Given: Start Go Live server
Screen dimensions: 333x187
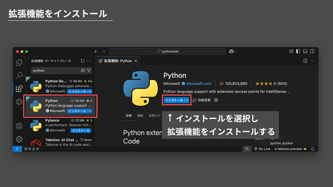Looking at the screenshot, I should coord(262,149).
